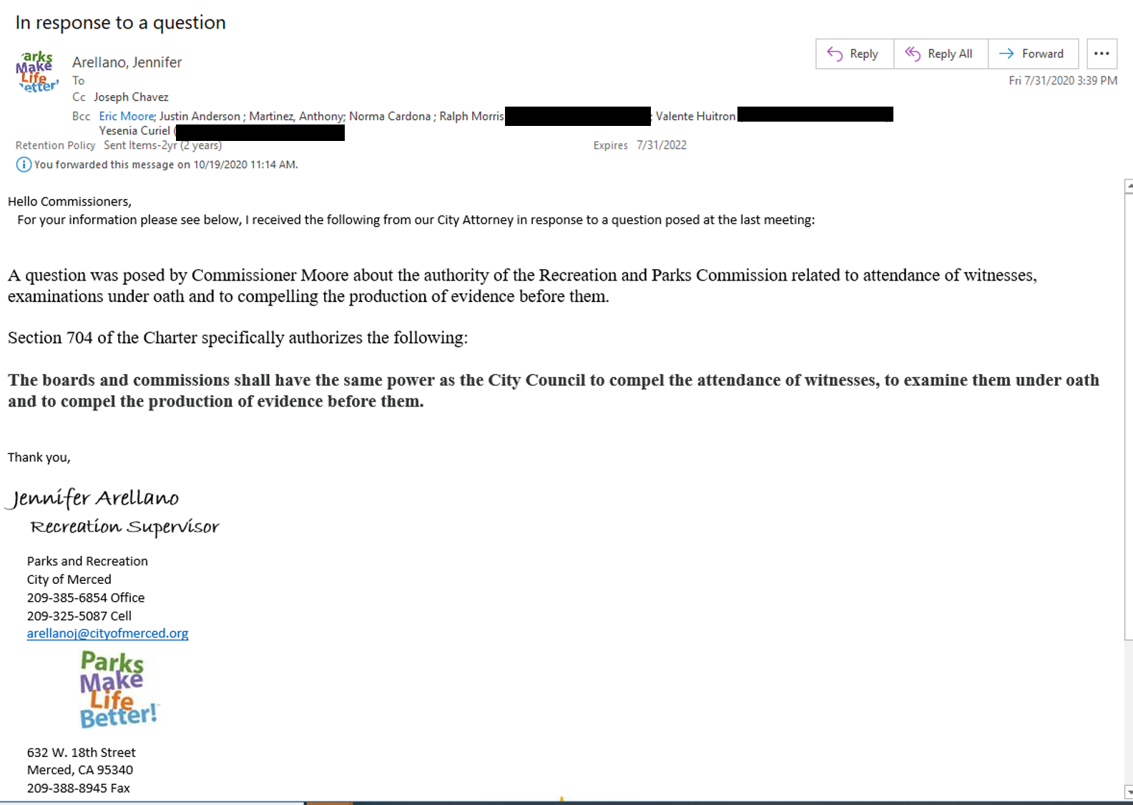
Task: Click the Parks Make Life Better signature logo
Action: (x=118, y=689)
